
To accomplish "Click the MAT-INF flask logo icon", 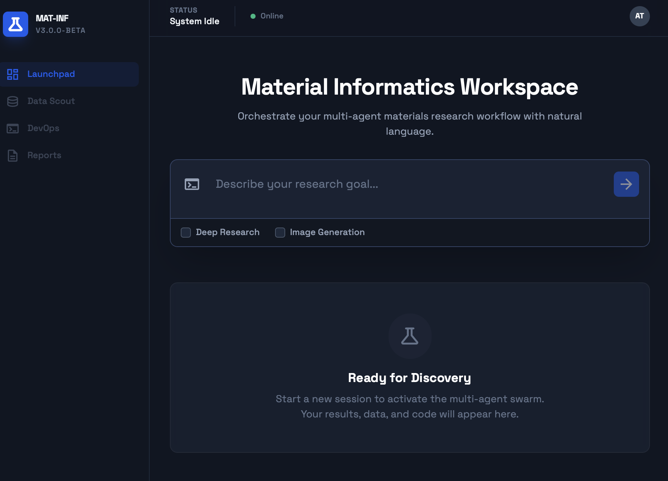I will point(16,24).
